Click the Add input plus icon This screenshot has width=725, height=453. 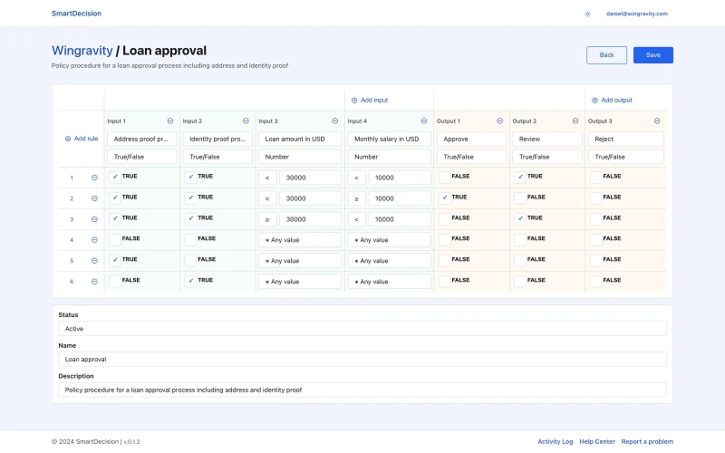pyautogui.click(x=354, y=101)
